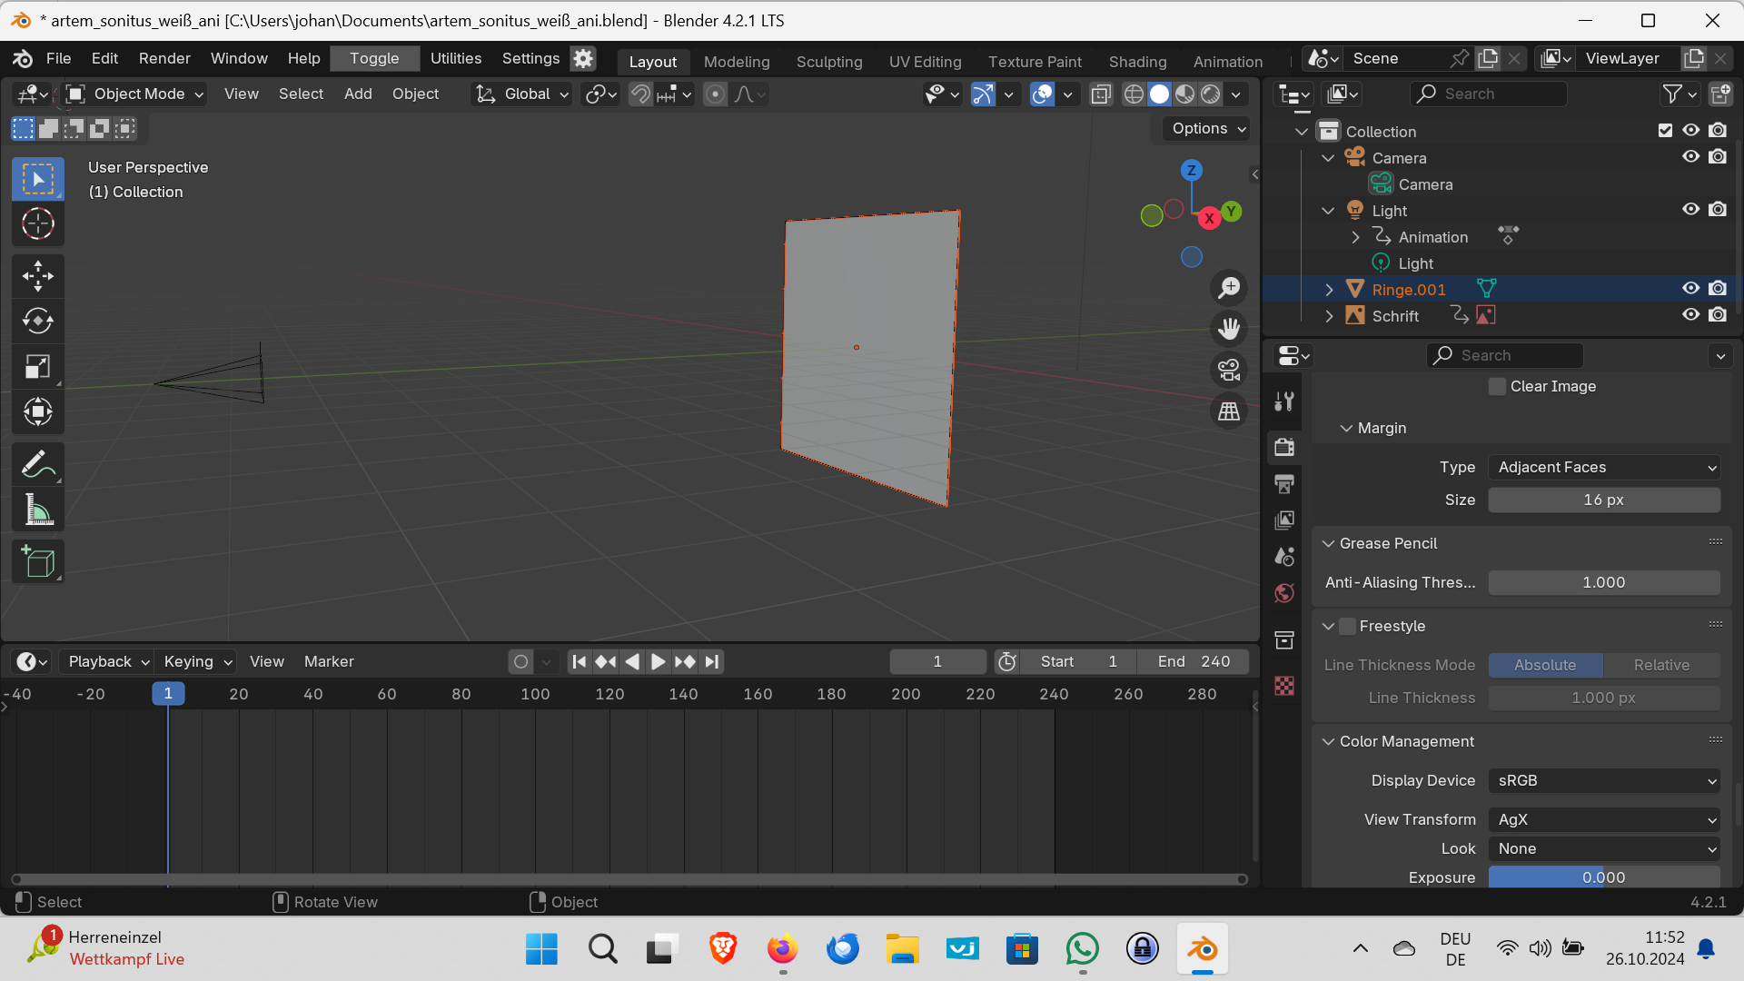This screenshot has height=981, width=1744.
Task: Choose the Add Cube tool
Action: 37,562
